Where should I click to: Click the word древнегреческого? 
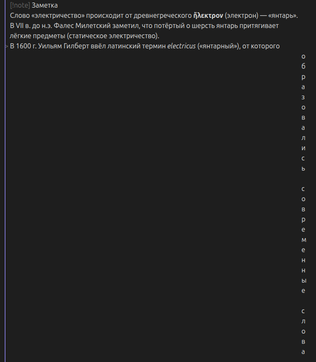[165, 16]
